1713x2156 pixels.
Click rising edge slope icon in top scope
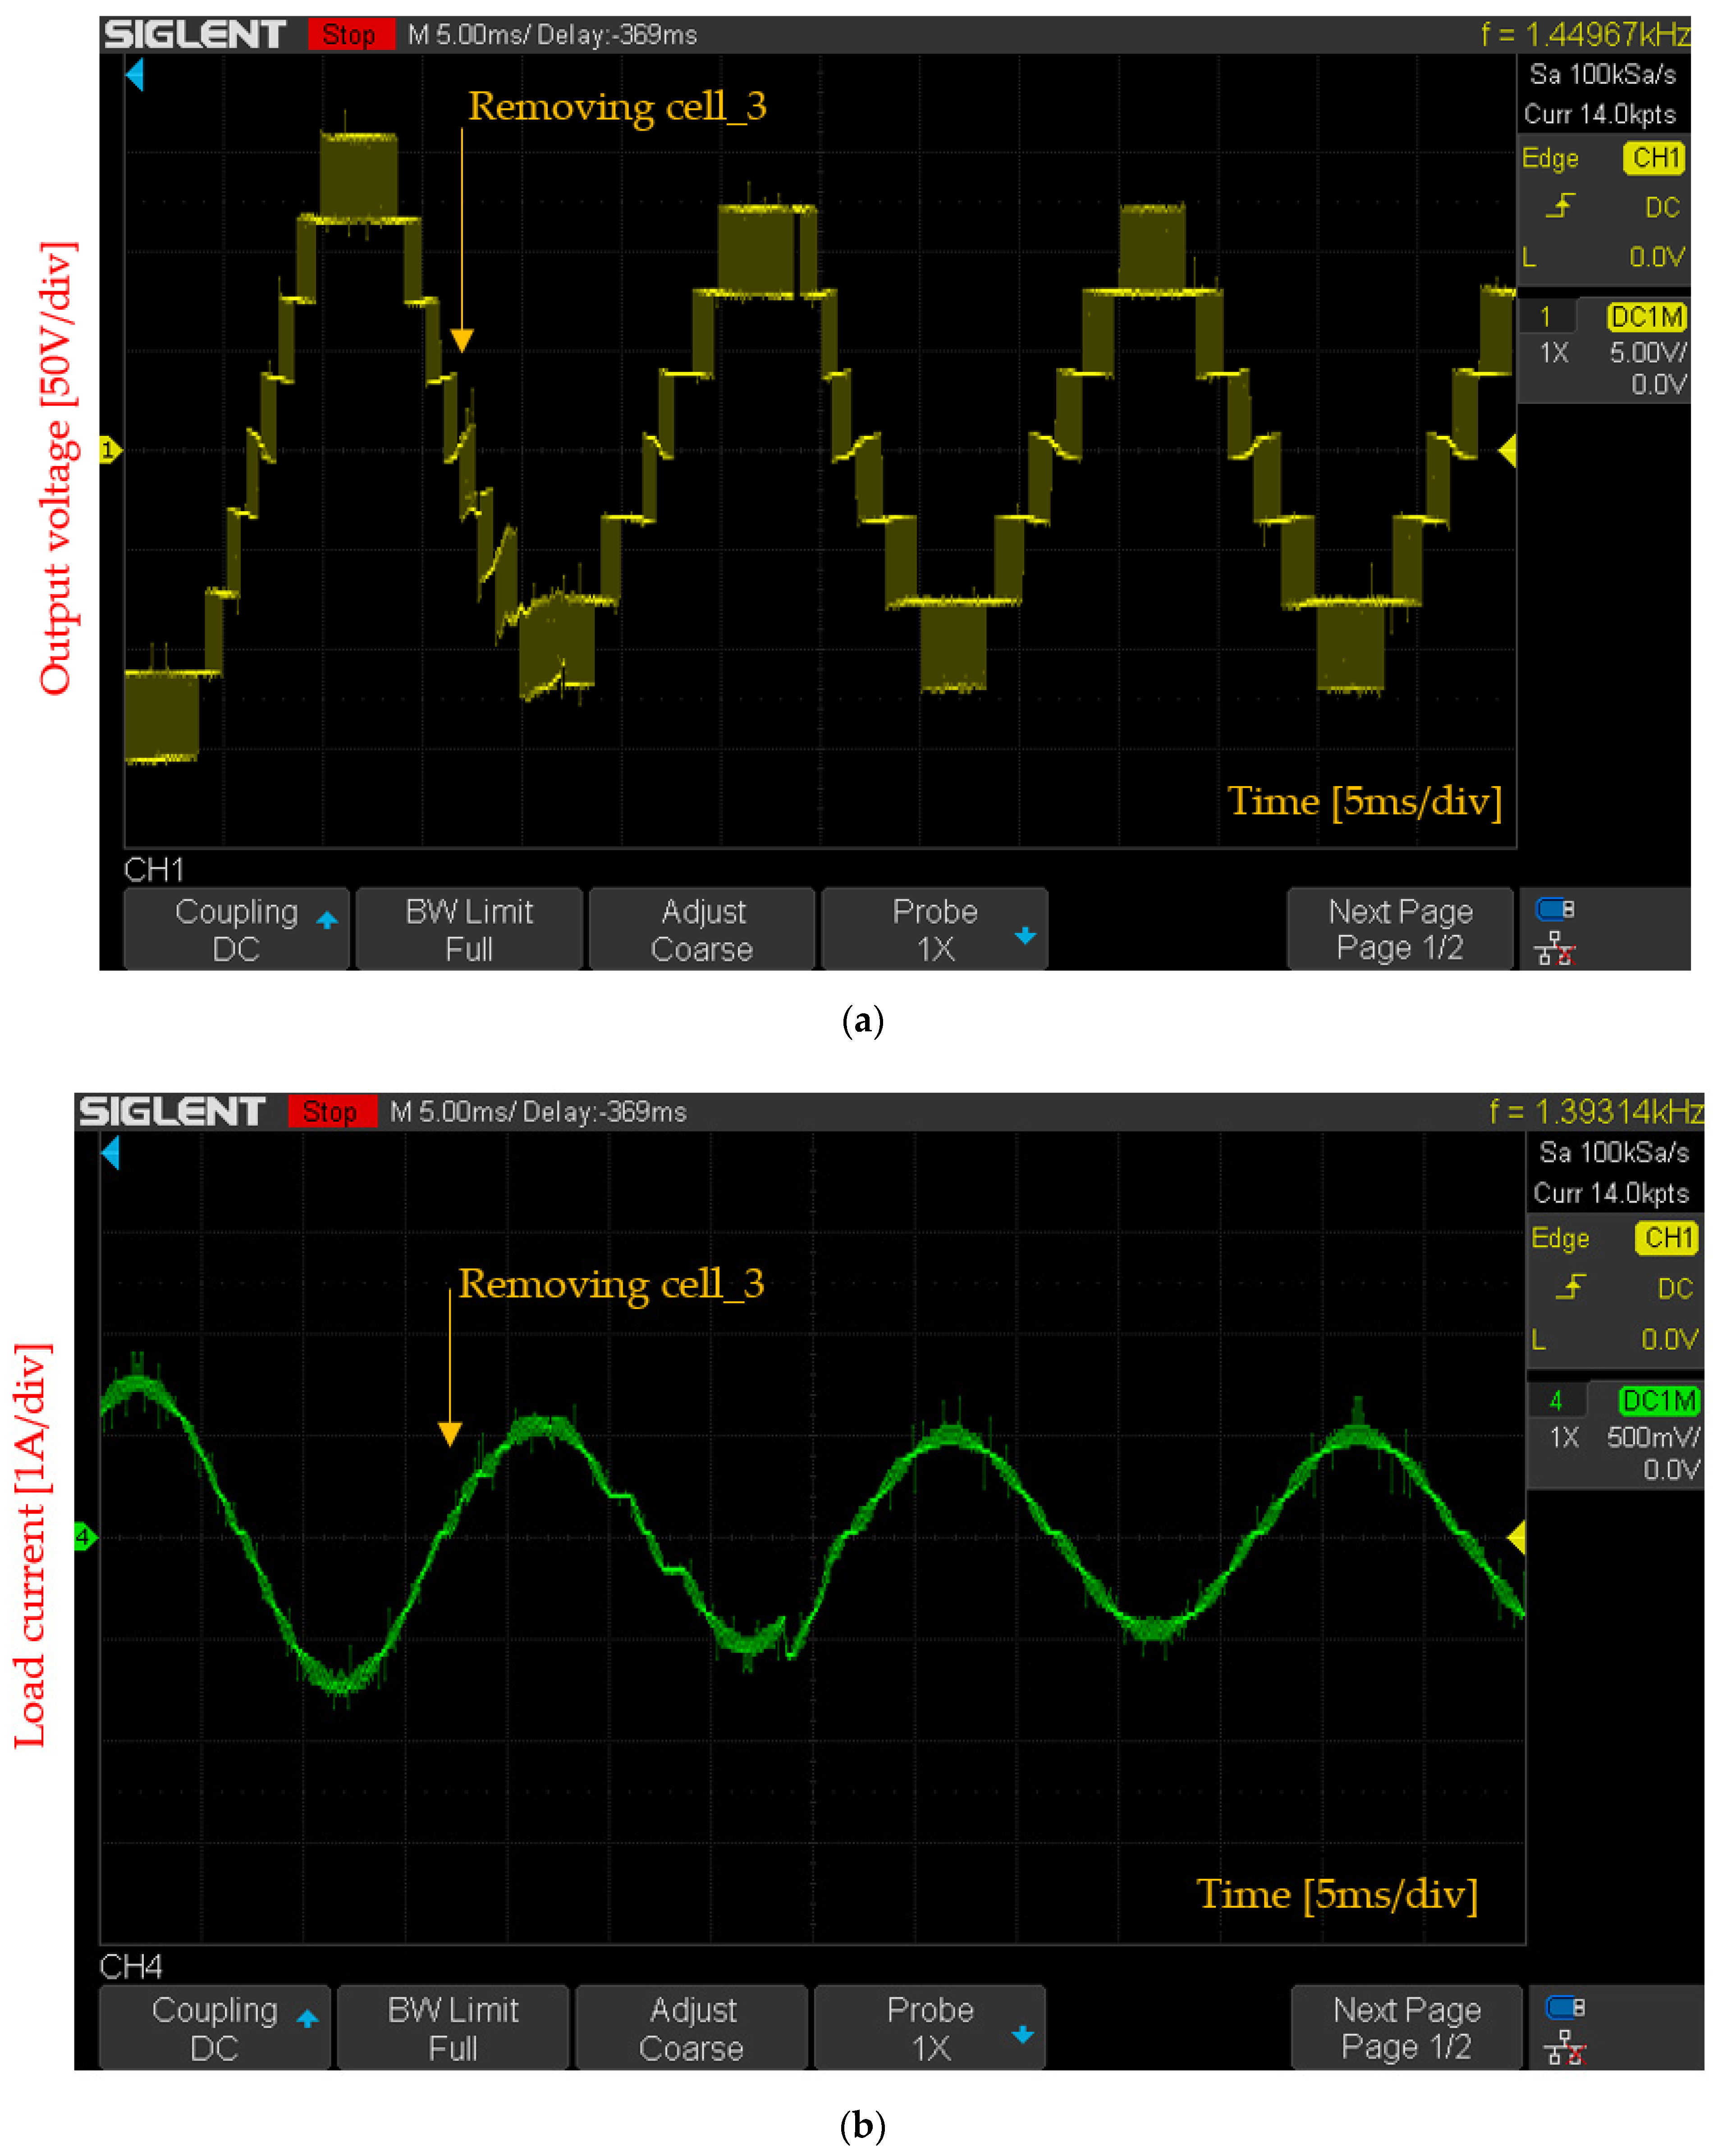tap(1560, 206)
